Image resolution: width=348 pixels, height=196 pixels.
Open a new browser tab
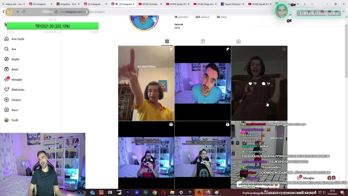305,4
